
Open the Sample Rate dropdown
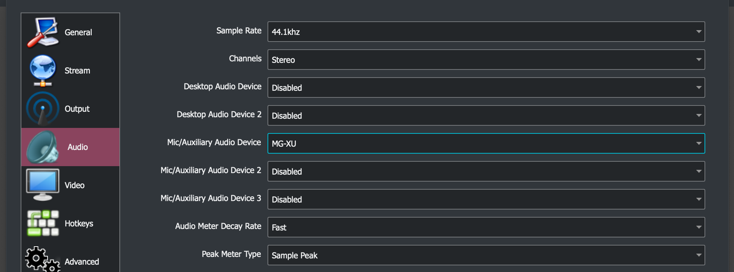(486, 32)
